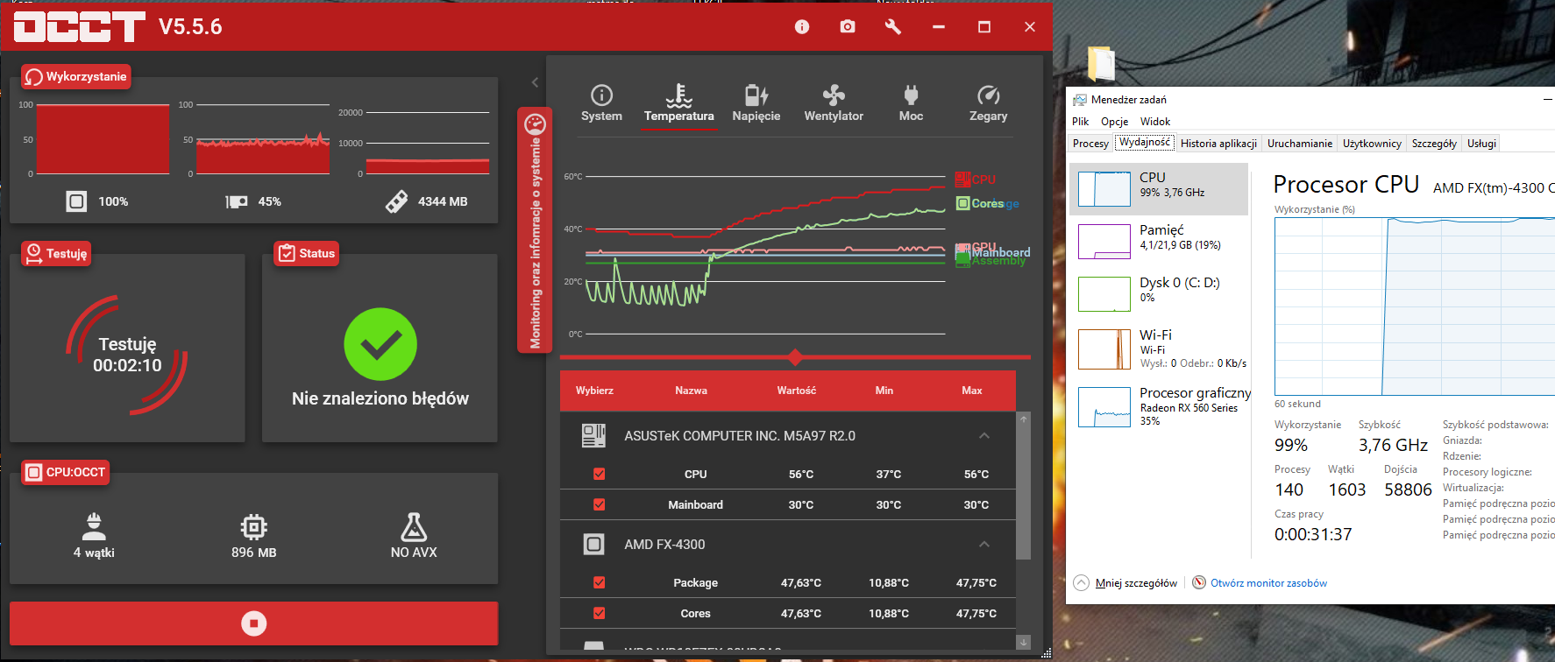Open Historia aplikacji tab in Task Manager
This screenshot has height=662, width=1555.
(x=1218, y=143)
